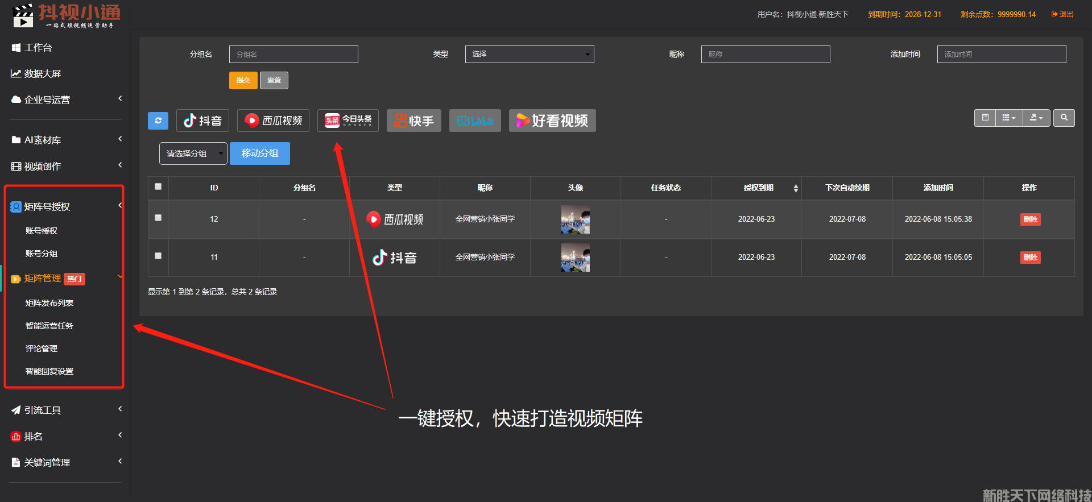
Task: Expand 视频创作 sidebar menu
Action: click(65, 166)
